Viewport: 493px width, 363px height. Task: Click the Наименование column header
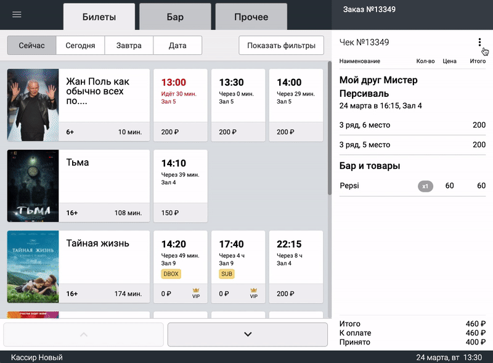click(360, 61)
